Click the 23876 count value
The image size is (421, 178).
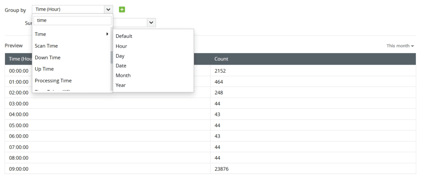click(221, 169)
